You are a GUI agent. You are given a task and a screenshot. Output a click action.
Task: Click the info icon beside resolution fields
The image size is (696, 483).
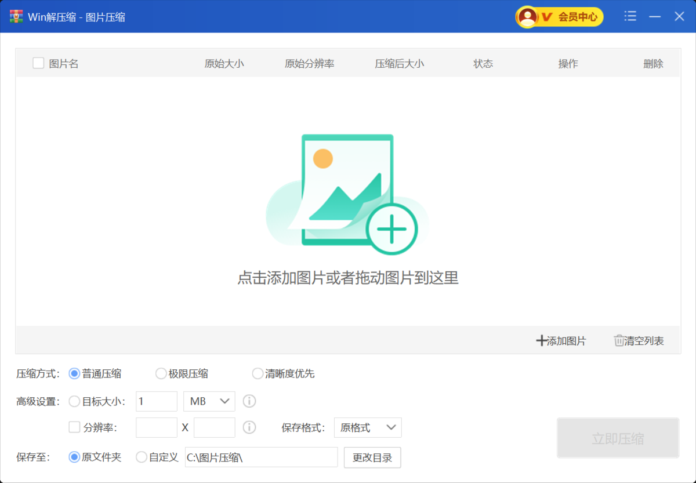pos(249,427)
